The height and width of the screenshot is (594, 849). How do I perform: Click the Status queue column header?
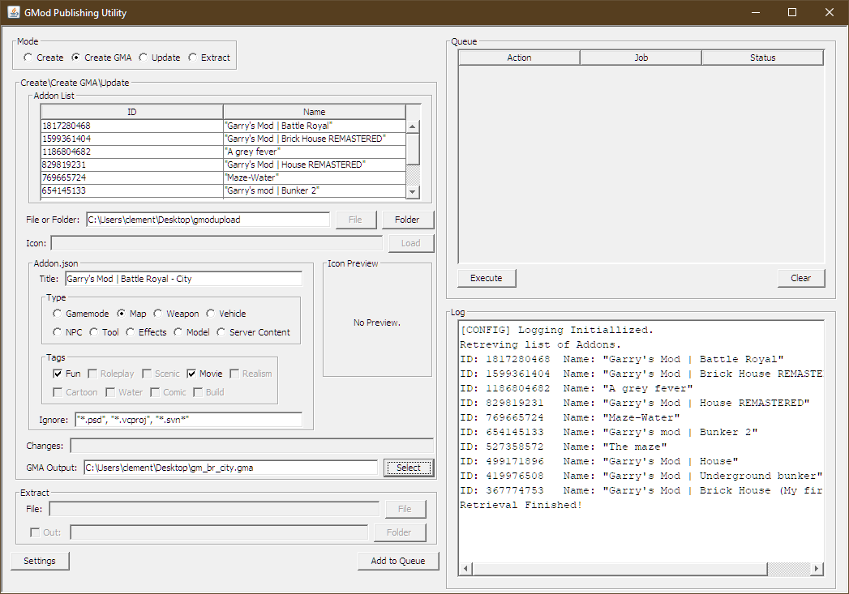tap(762, 58)
